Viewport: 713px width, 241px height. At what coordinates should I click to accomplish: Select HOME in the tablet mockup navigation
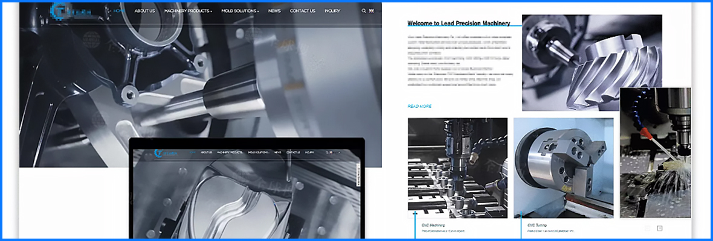click(192, 152)
